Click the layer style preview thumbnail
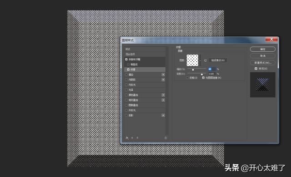291x177 pixels. [x=263, y=85]
